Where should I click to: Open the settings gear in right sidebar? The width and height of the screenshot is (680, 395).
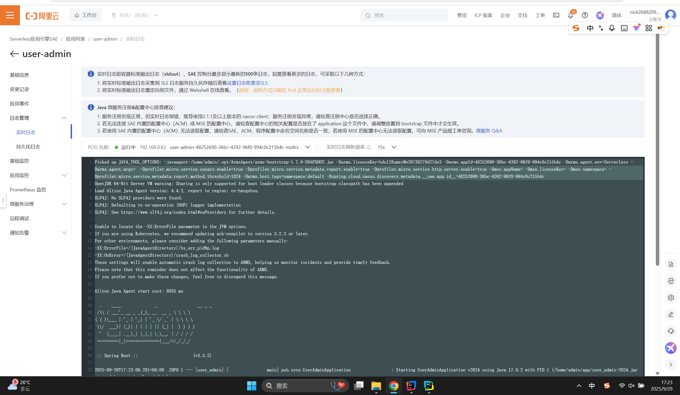(670, 298)
